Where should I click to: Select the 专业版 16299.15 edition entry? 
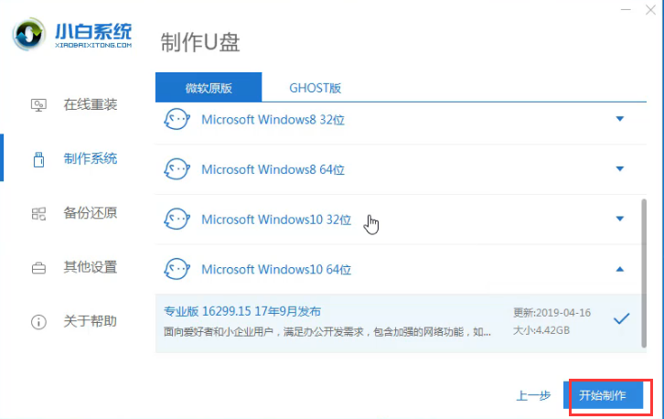338,320
